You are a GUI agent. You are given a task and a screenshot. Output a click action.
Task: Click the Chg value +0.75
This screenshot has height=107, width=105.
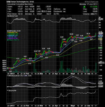[x=95, y=9]
